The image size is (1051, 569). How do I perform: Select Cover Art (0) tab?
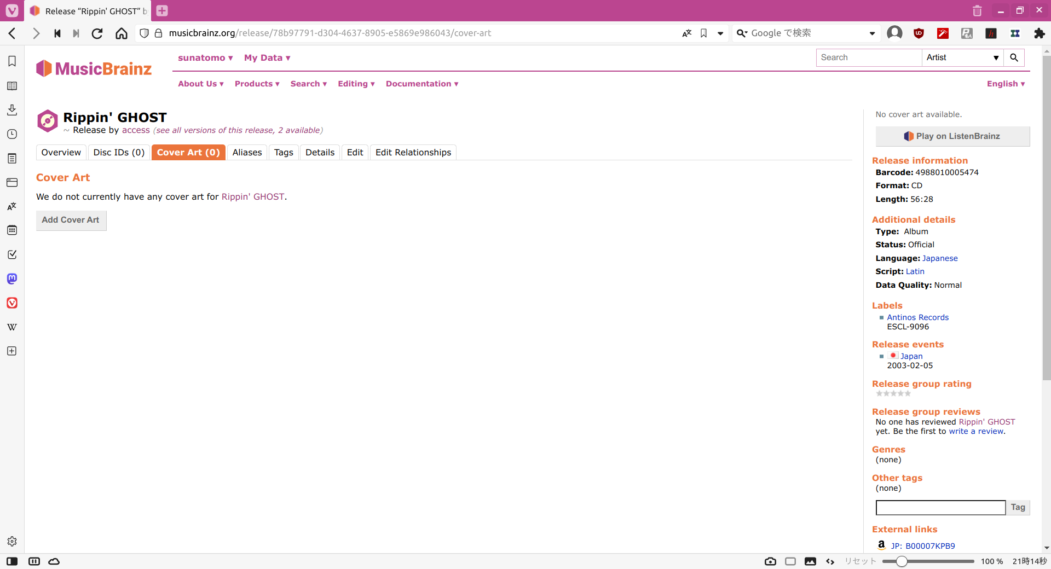[x=188, y=153]
